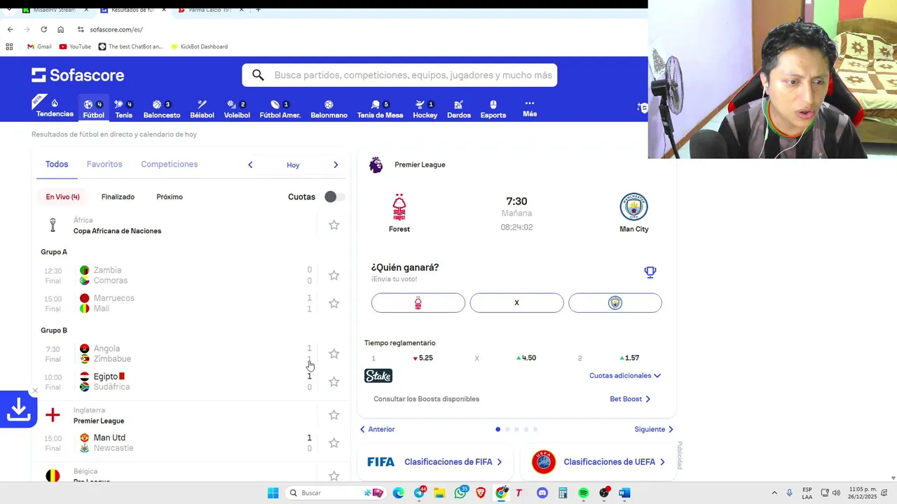Open Discord from the taskbar
The image size is (897, 504).
[542, 493]
